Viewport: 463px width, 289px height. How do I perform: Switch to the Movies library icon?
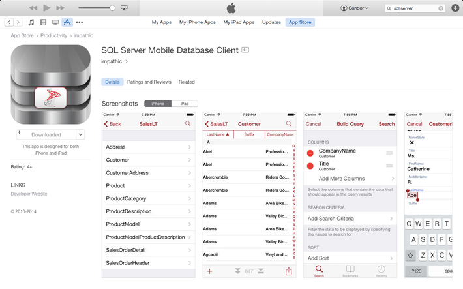coord(44,22)
